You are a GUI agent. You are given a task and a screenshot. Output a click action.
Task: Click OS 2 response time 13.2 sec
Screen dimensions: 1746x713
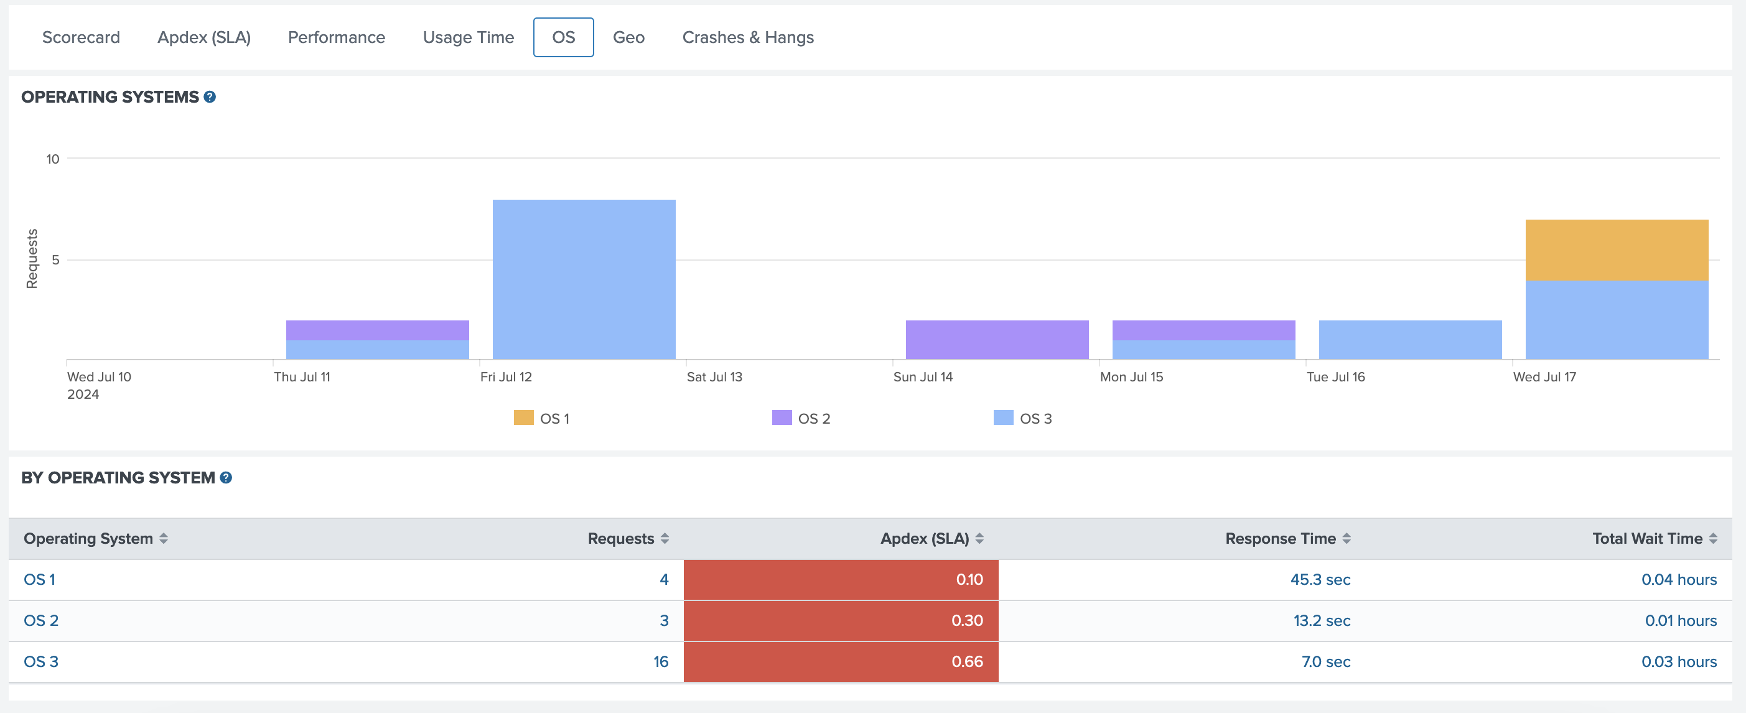click(1321, 621)
